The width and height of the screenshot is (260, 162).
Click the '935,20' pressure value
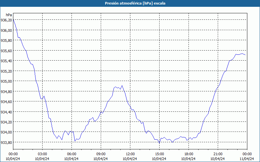[x=6, y=71]
